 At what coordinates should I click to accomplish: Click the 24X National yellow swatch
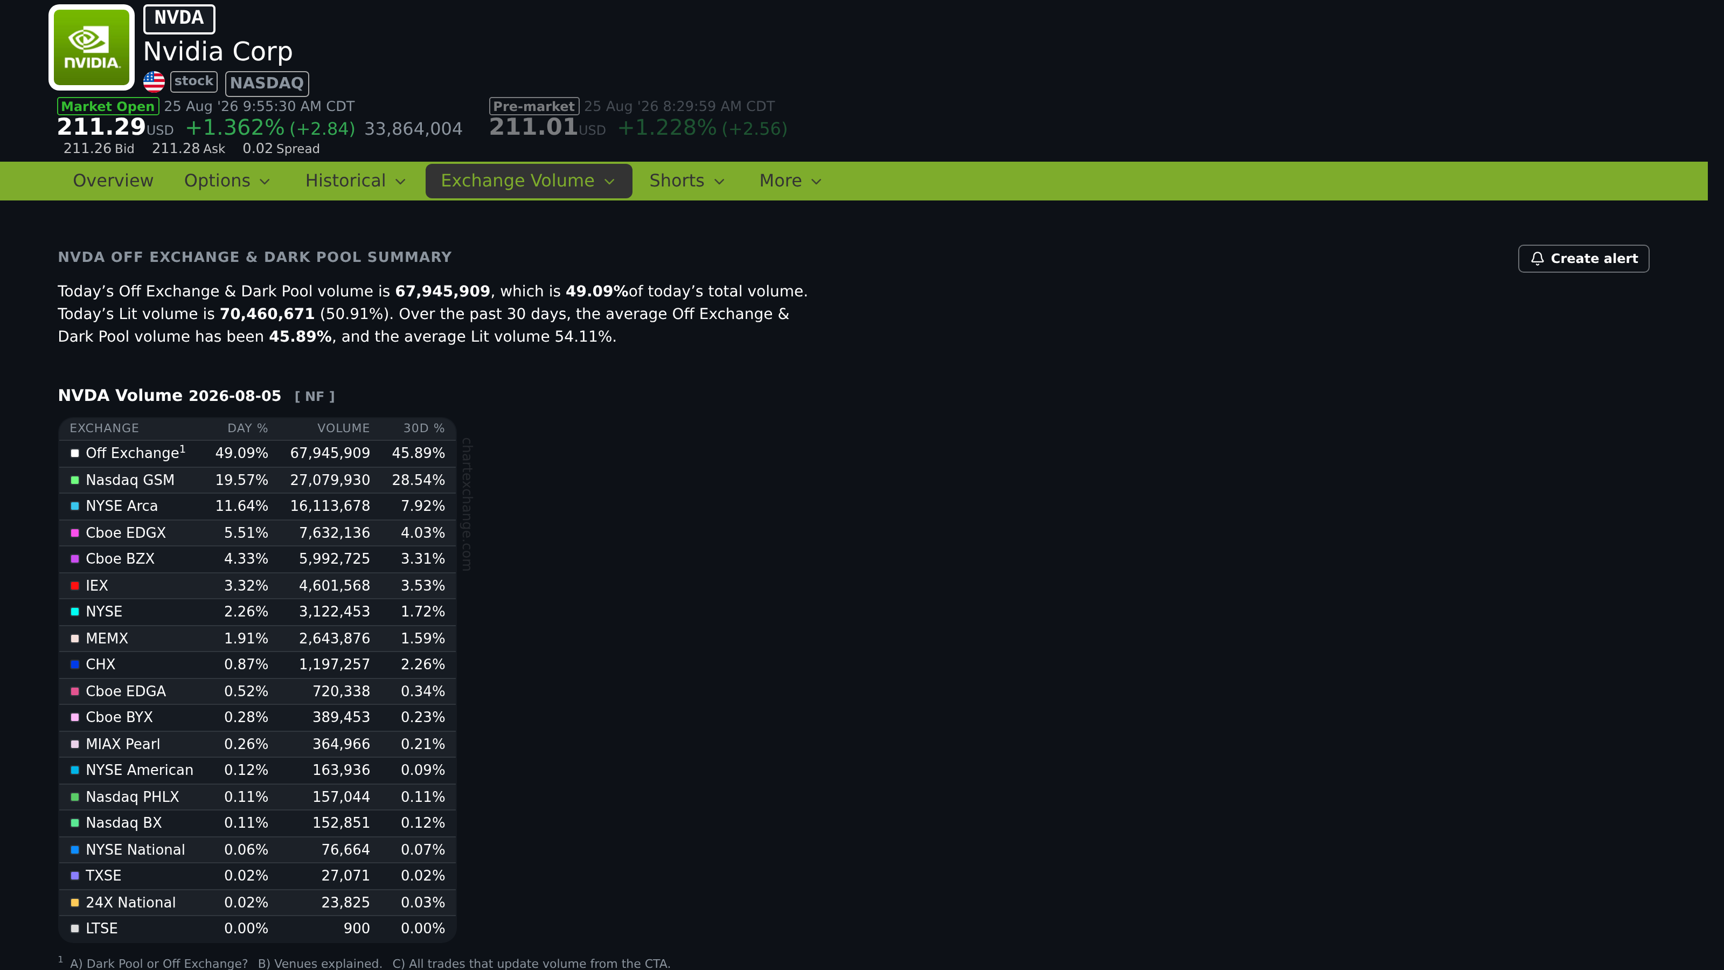tap(75, 903)
